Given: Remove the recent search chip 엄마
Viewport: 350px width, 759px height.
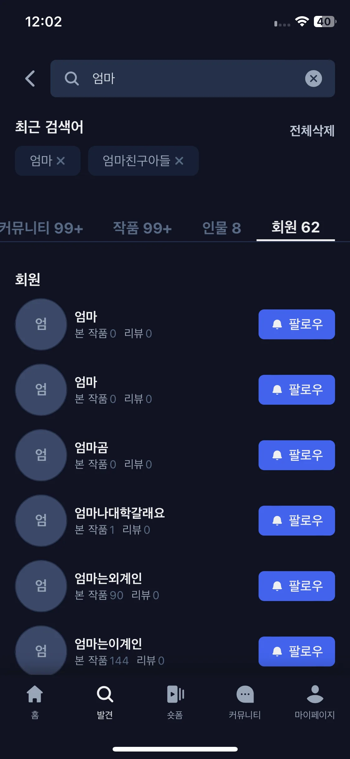Looking at the screenshot, I should pos(61,161).
